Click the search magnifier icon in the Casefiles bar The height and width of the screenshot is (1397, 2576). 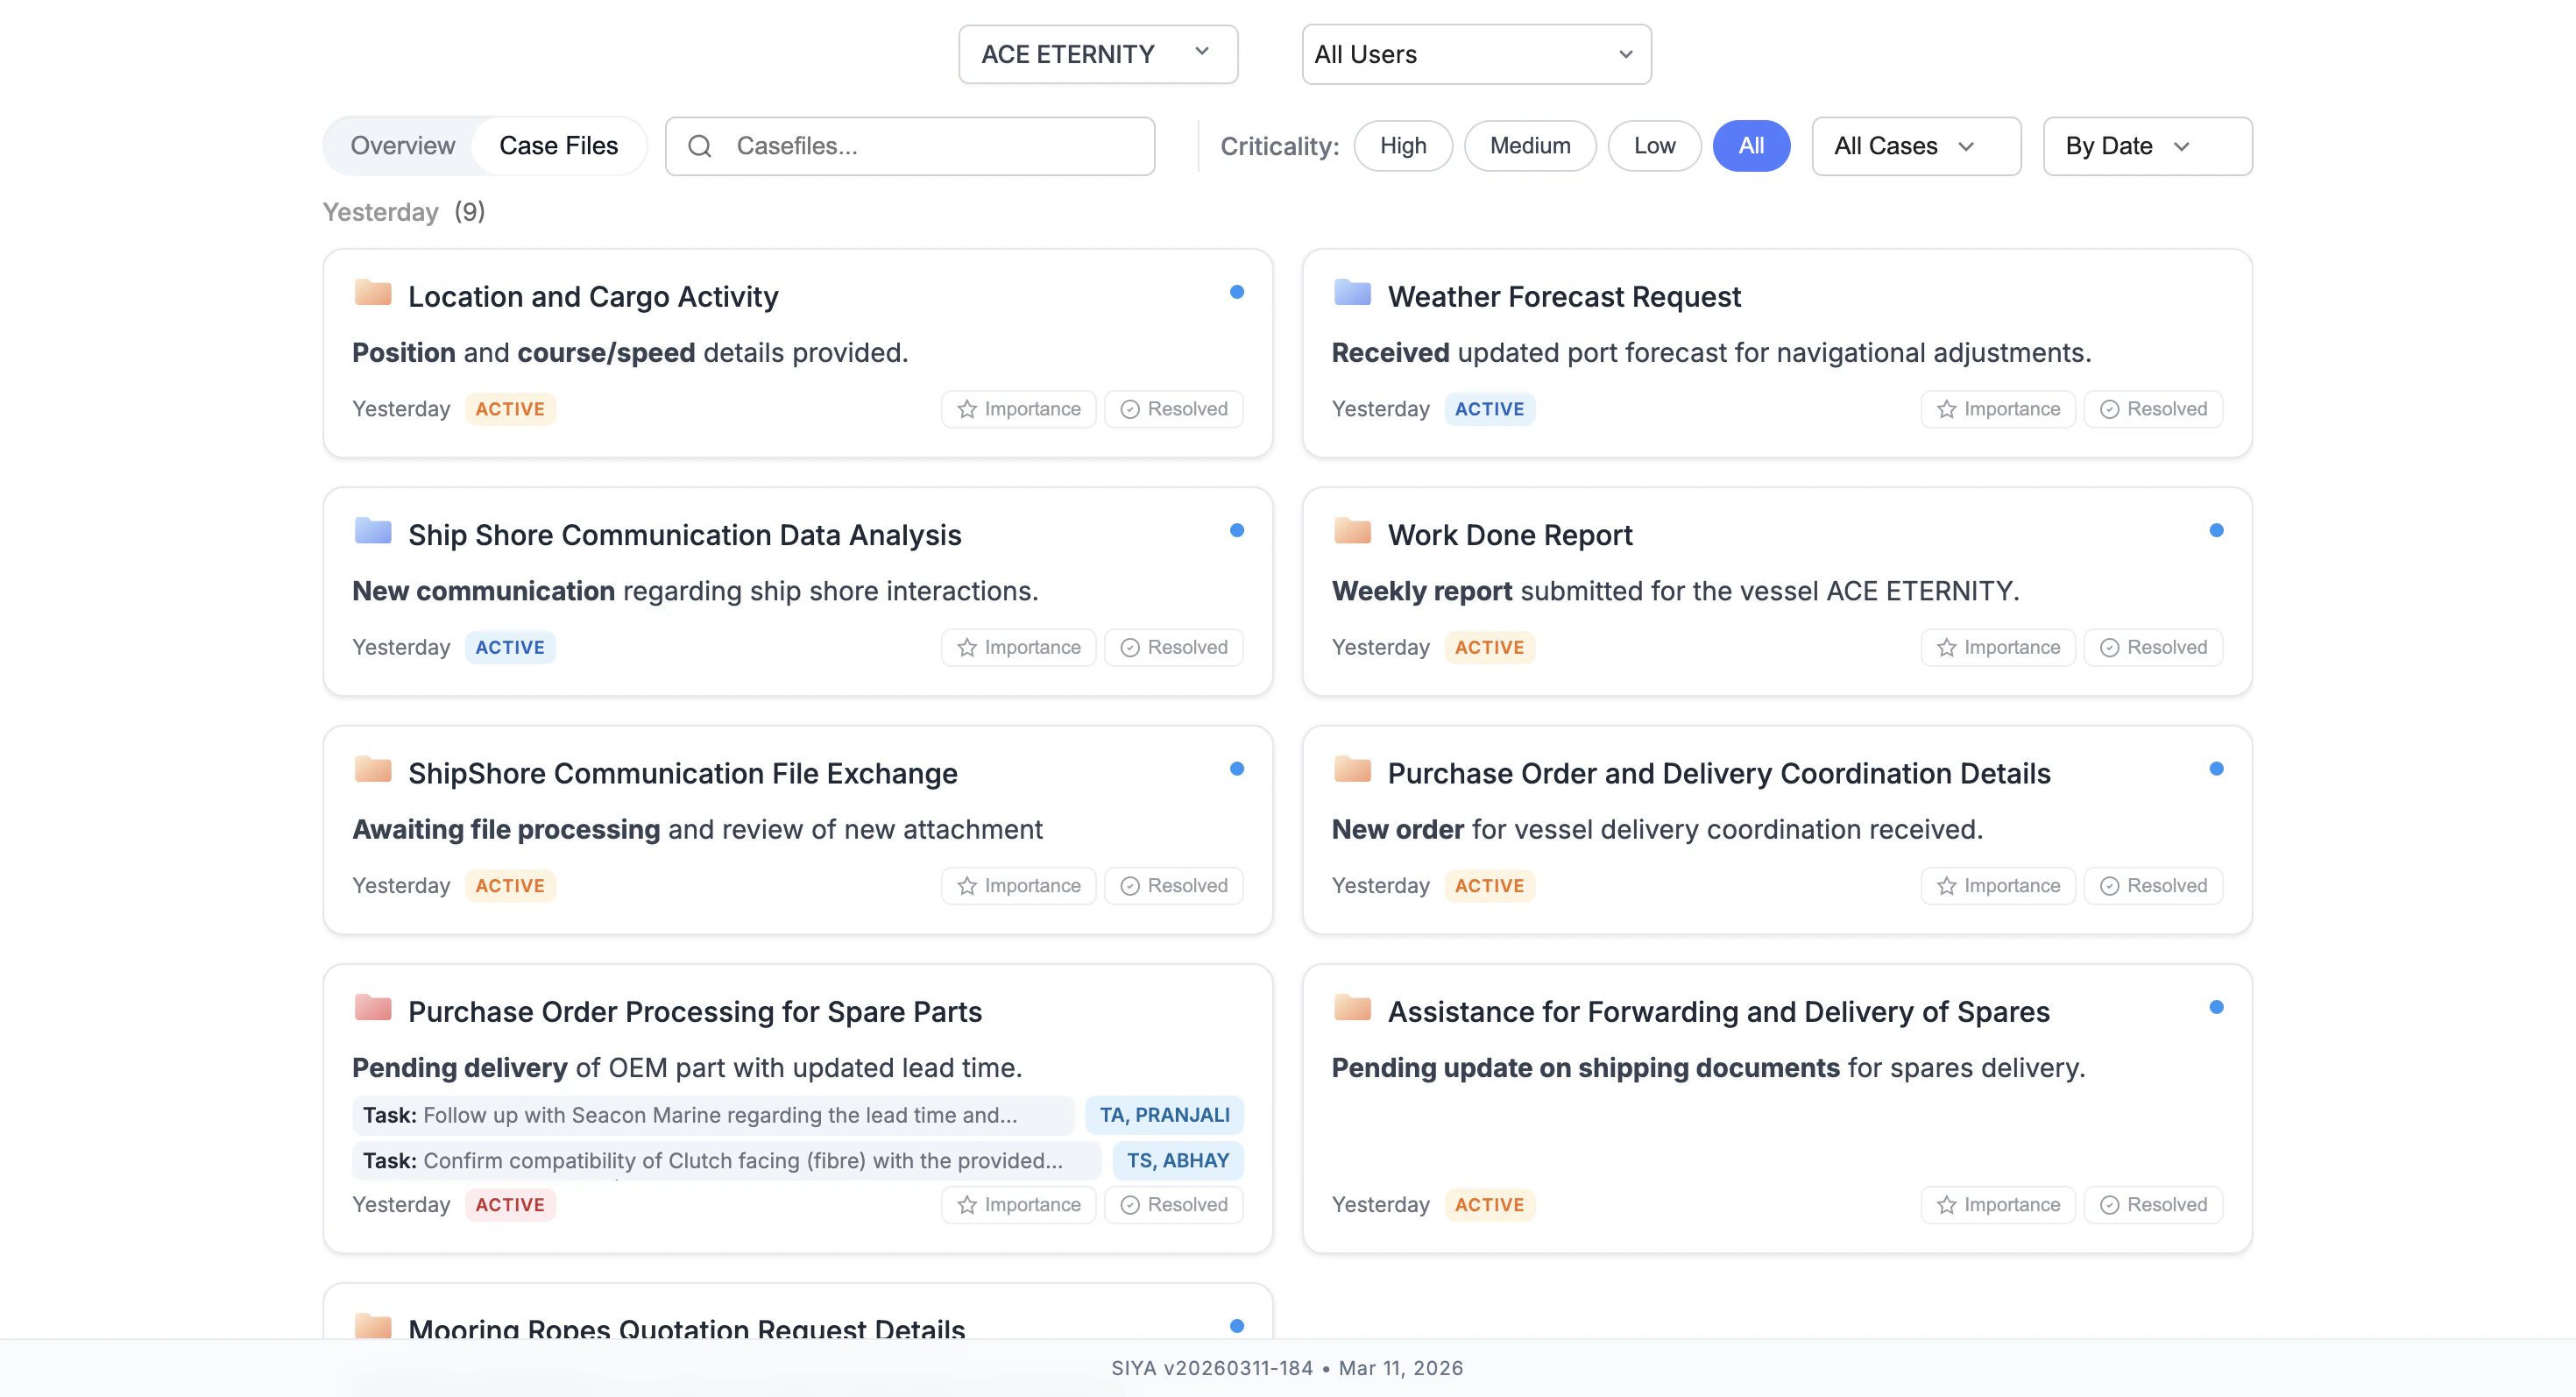click(701, 146)
